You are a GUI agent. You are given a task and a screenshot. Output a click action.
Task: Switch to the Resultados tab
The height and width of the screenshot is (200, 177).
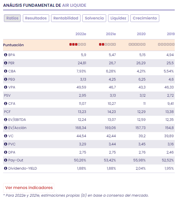coord(36,18)
